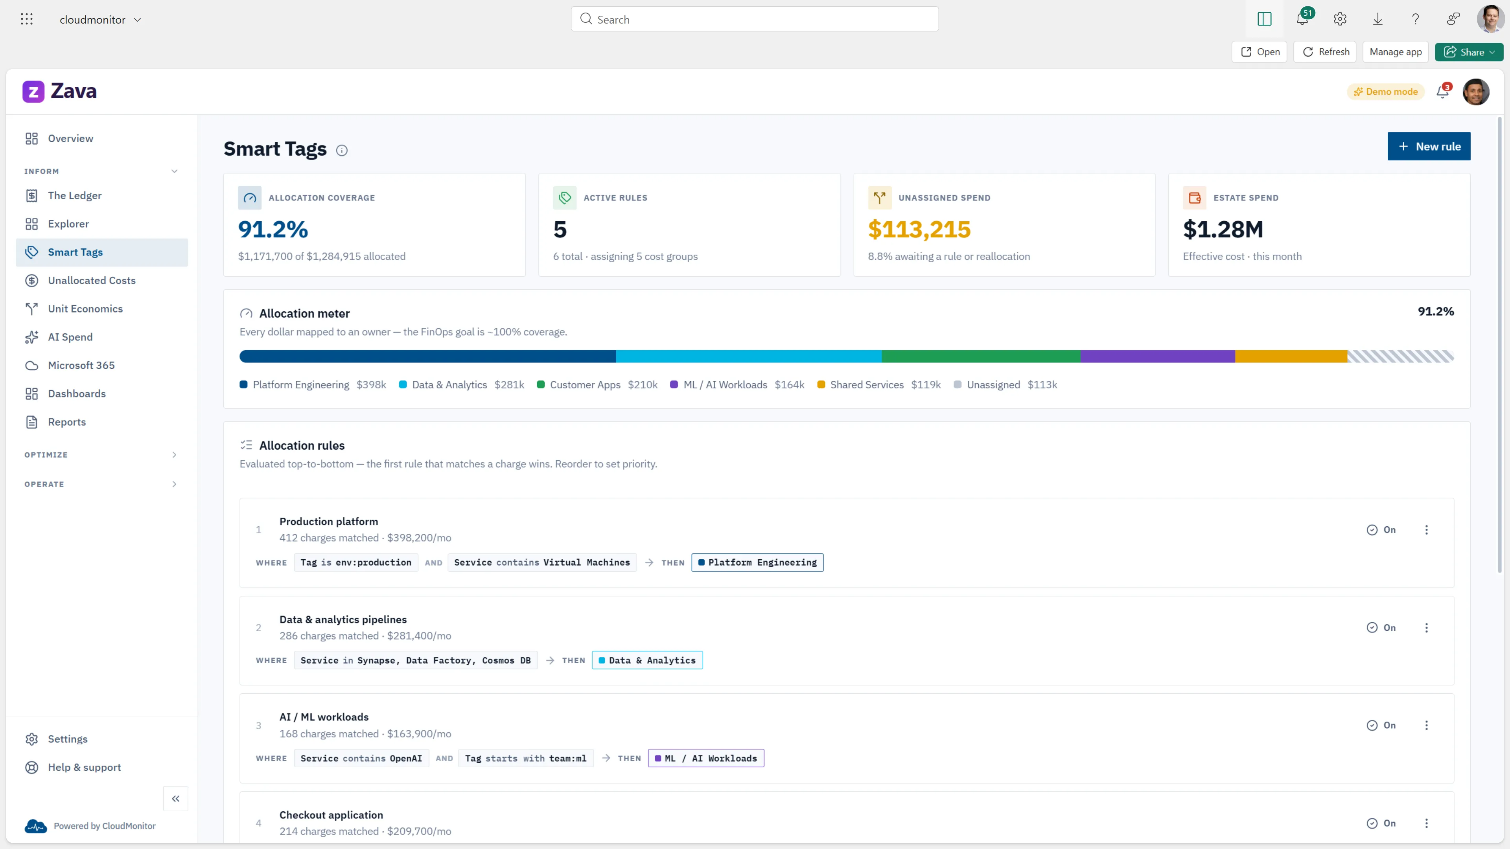
Task: Open notifications bell with 51 badge
Action: click(1302, 19)
